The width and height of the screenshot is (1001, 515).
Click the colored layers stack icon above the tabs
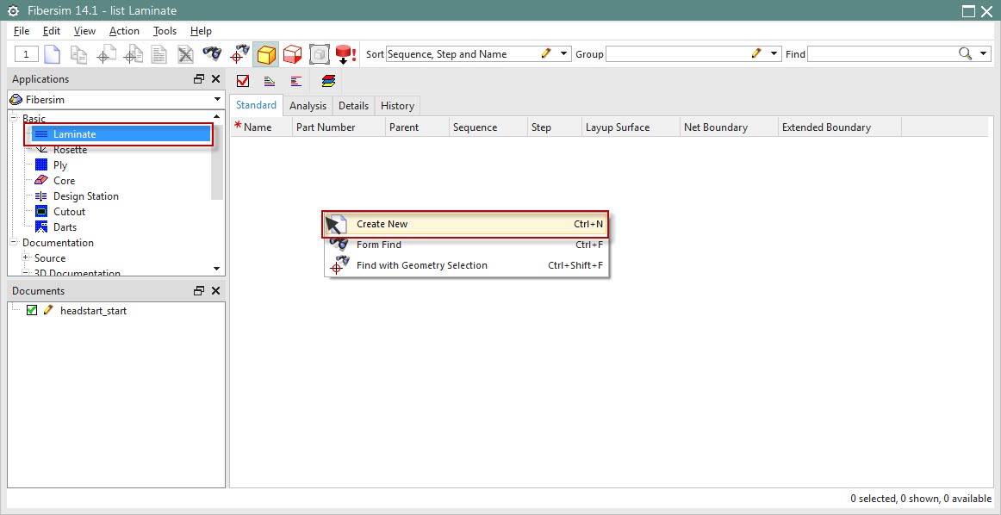click(x=327, y=80)
